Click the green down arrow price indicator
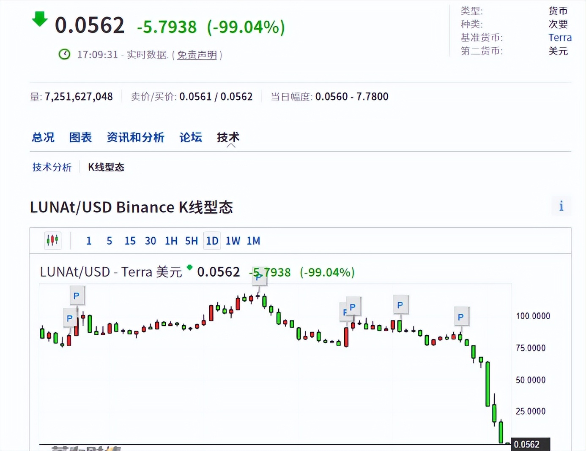 [x=40, y=19]
